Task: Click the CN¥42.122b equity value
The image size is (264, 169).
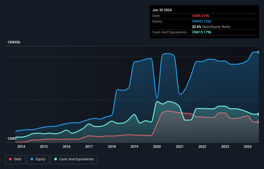Action: (202, 21)
